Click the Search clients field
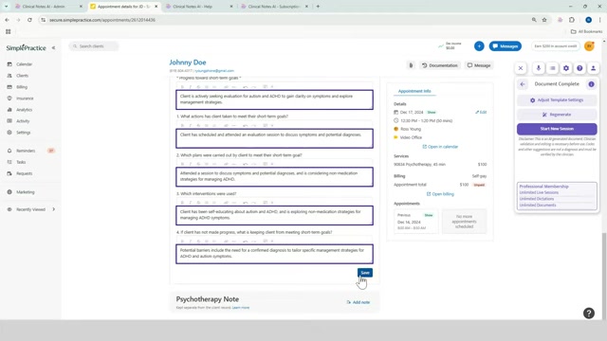 point(94,46)
